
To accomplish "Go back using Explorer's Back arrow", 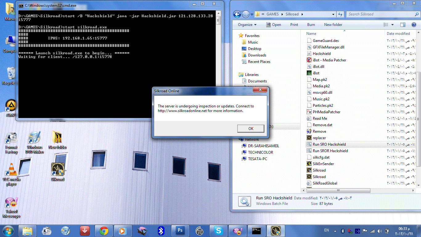I will 237,14.
